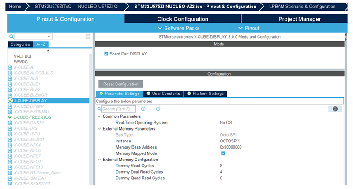Screen dimensions: 353x189
Task: Select X-CUBE-FREERTOS in the list
Action: click(x=32, y=117)
